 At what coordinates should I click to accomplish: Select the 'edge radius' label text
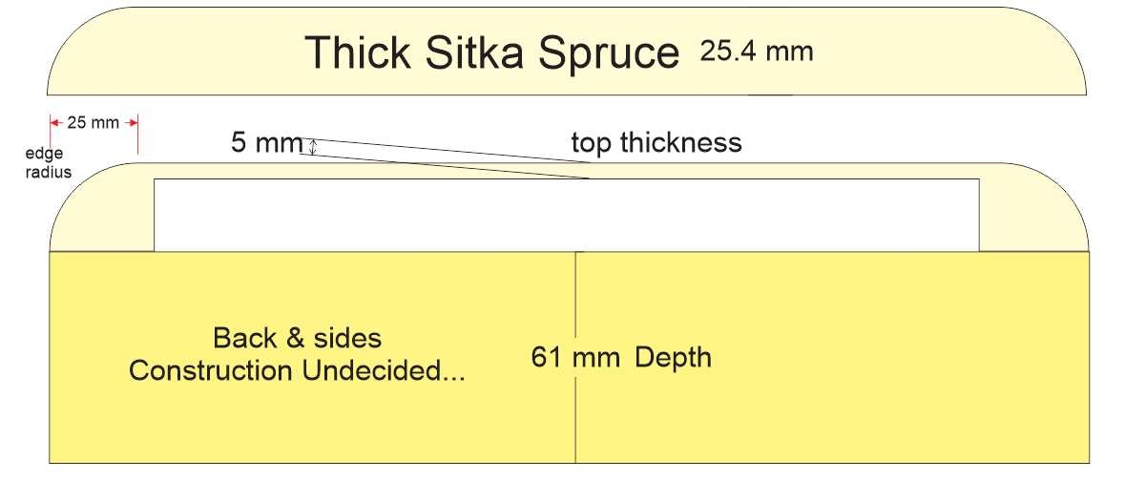click(x=49, y=163)
